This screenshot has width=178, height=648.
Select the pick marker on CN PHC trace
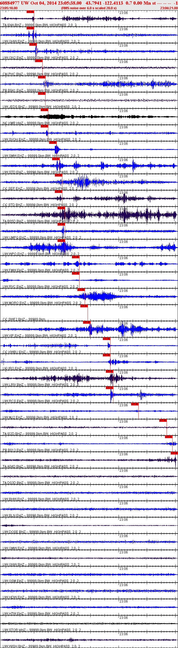click(x=39, y=61)
